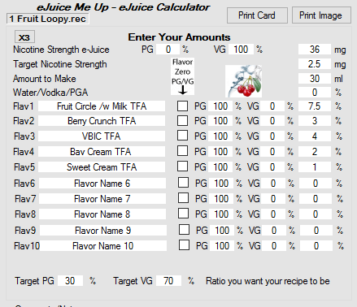Select the Target PG percentage field
Image resolution: width=357 pixels, height=307 pixels.
point(70,281)
